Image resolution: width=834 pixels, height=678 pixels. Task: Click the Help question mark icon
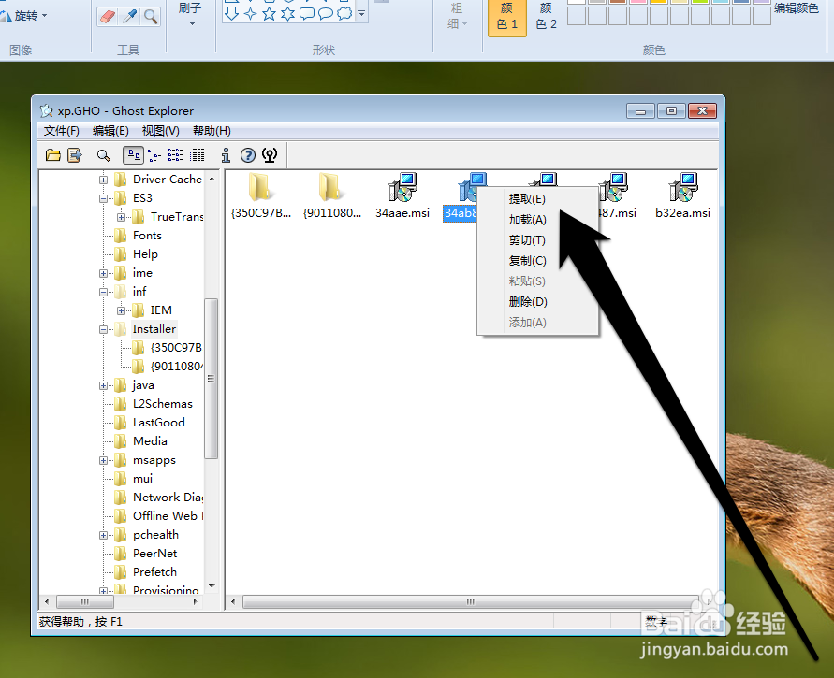248,155
